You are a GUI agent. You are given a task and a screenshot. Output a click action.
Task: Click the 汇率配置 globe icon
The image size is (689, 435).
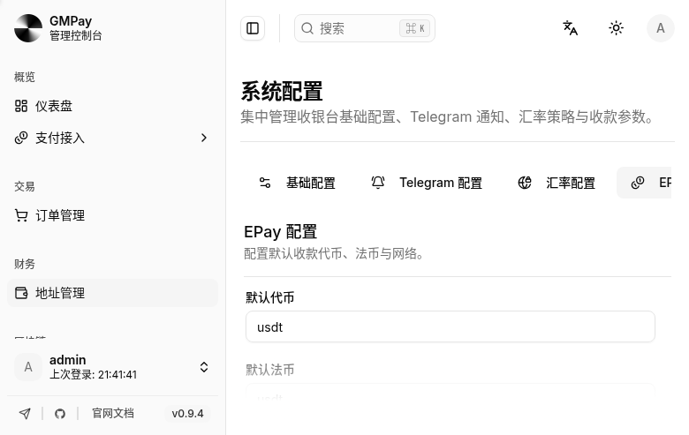[x=525, y=183]
